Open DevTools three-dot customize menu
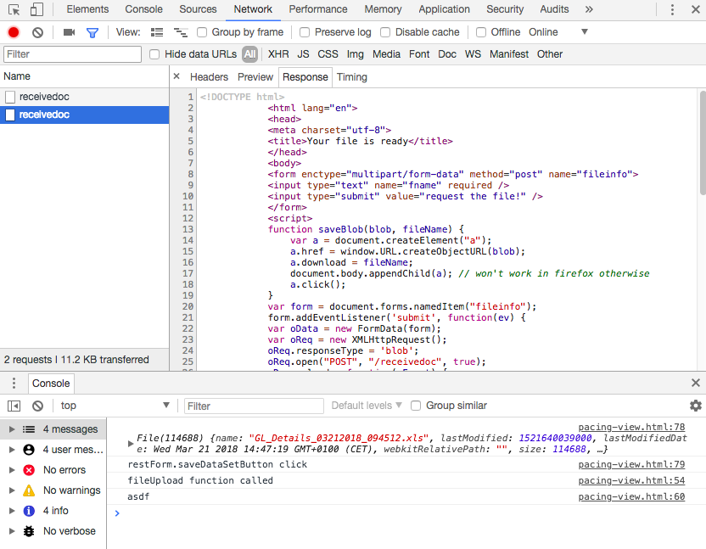 672,9
